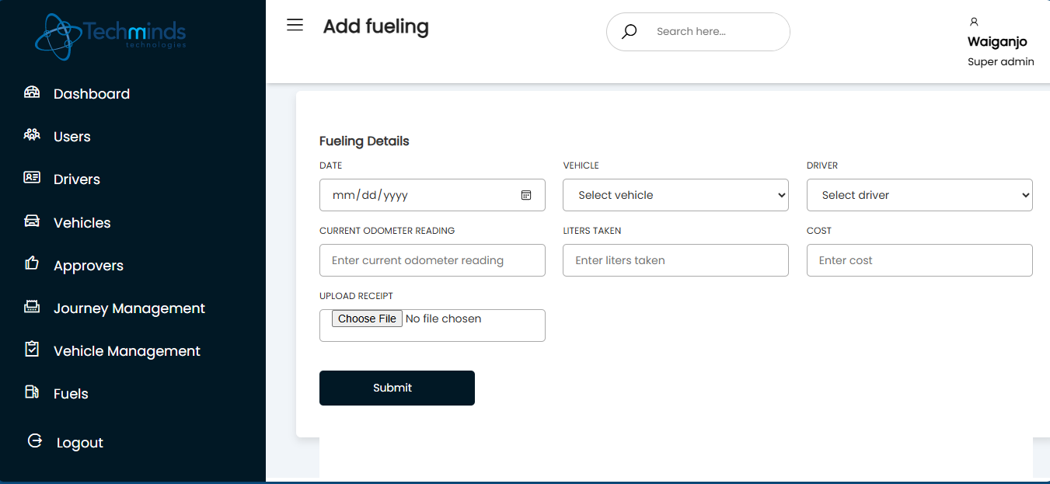Click the search magnifier icon
The image size is (1050, 484).
pyautogui.click(x=630, y=32)
